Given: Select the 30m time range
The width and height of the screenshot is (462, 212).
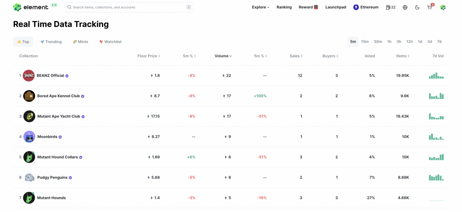Looking at the screenshot, I should (x=378, y=42).
